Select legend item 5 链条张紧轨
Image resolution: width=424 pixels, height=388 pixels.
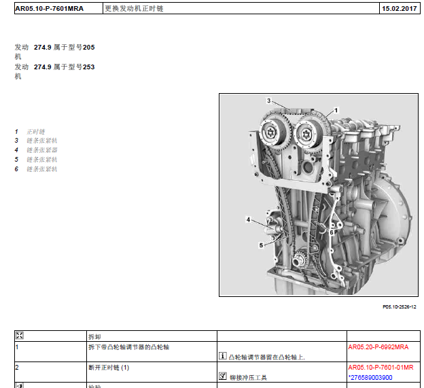coord(36,160)
